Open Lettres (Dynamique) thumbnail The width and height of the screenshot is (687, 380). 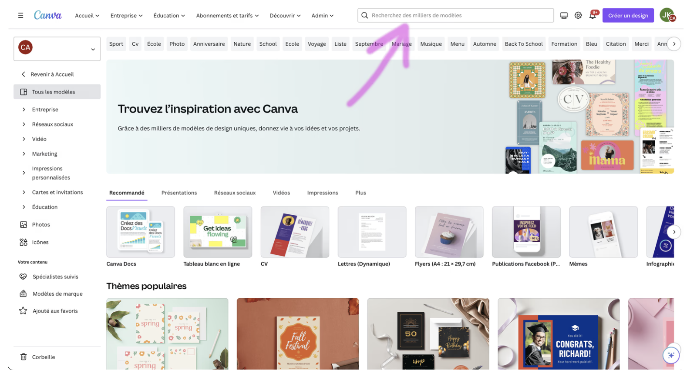[x=372, y=232]
